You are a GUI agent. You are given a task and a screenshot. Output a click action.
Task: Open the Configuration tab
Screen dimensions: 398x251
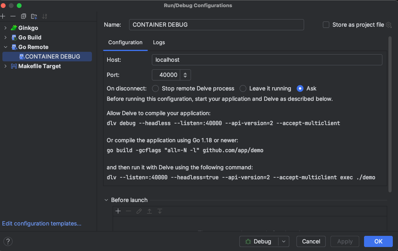tap(125, 42)
